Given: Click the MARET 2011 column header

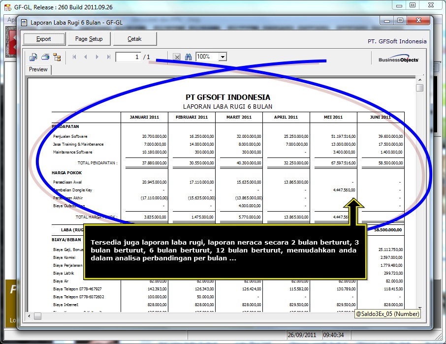Looking at the screenshot, I should pyautogui.click(x=239, y=117).
